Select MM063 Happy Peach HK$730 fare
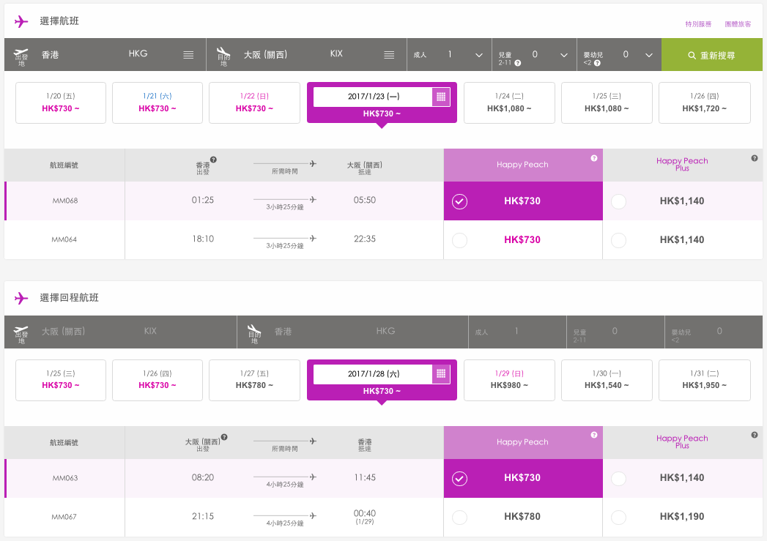The height and width of the screenshot is (541, 767). tap(523, 478)
